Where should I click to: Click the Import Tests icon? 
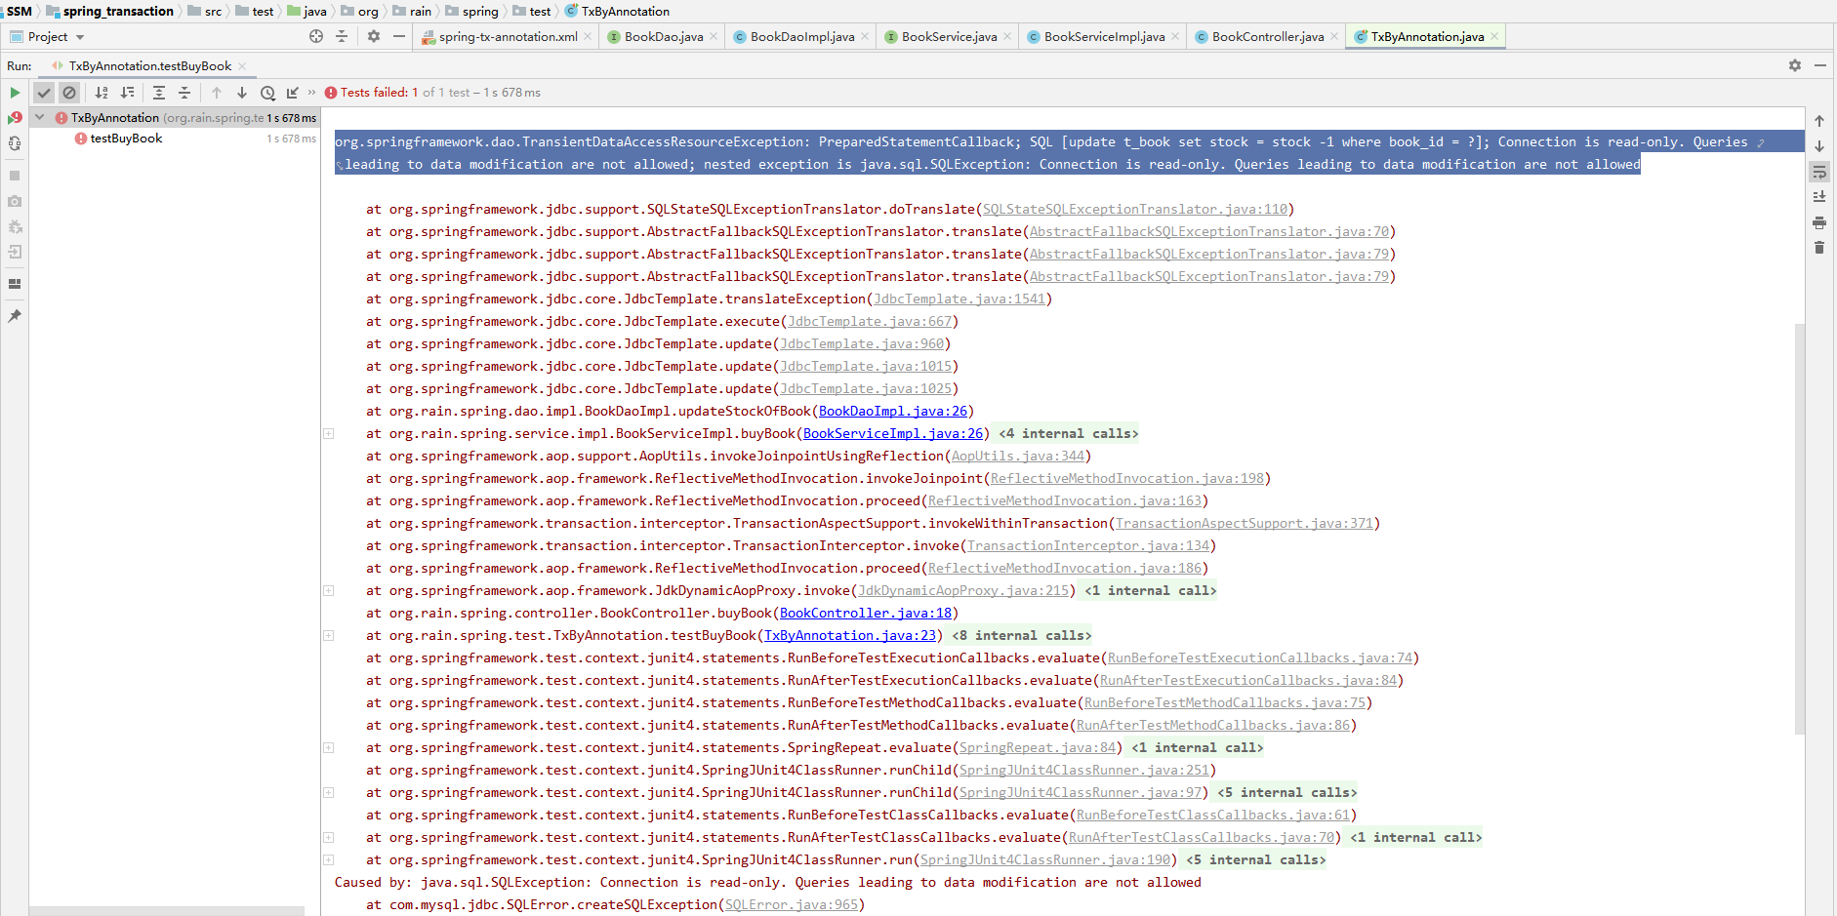(293, 93)
